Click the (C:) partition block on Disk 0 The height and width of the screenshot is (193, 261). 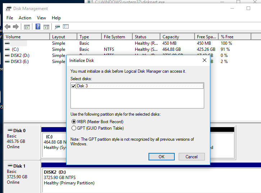point(54,144)
